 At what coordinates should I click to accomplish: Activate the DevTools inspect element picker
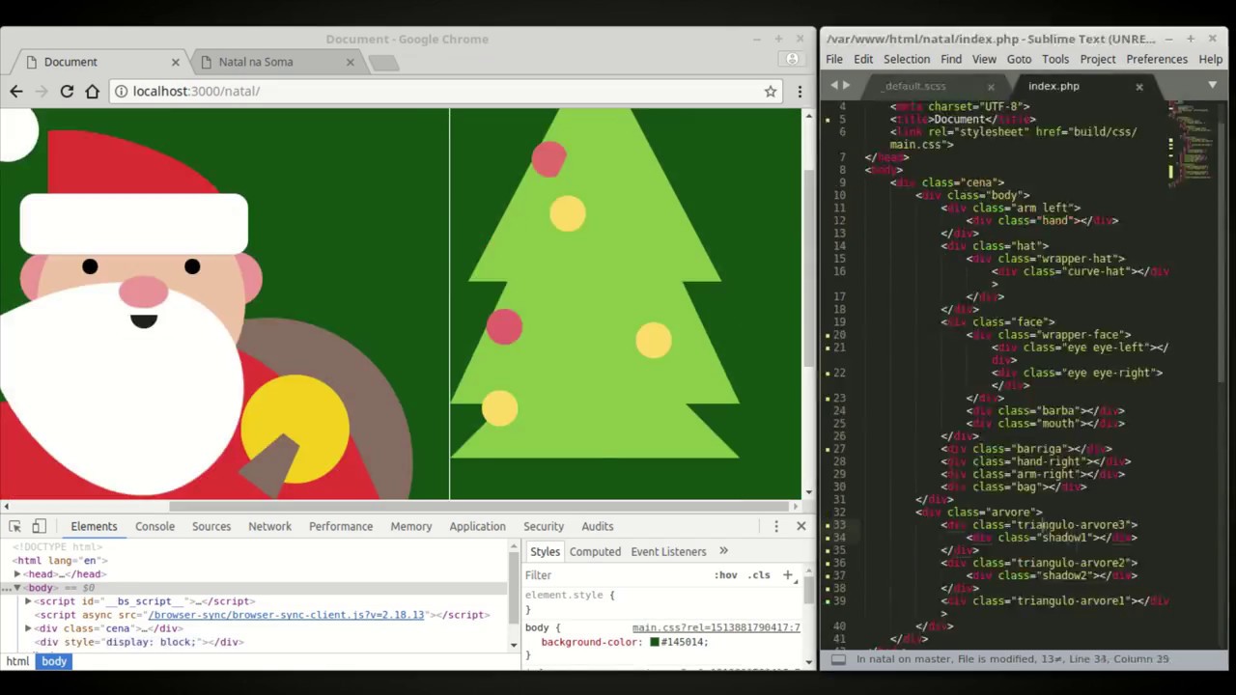click(15, 526)
